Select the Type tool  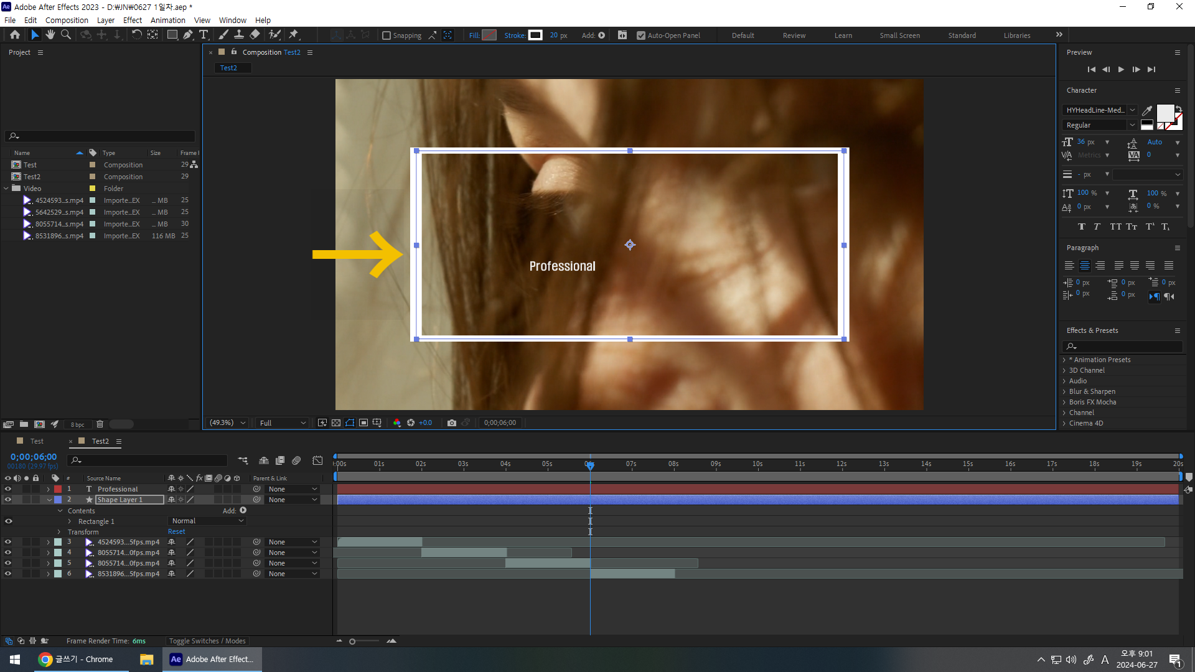204,35
